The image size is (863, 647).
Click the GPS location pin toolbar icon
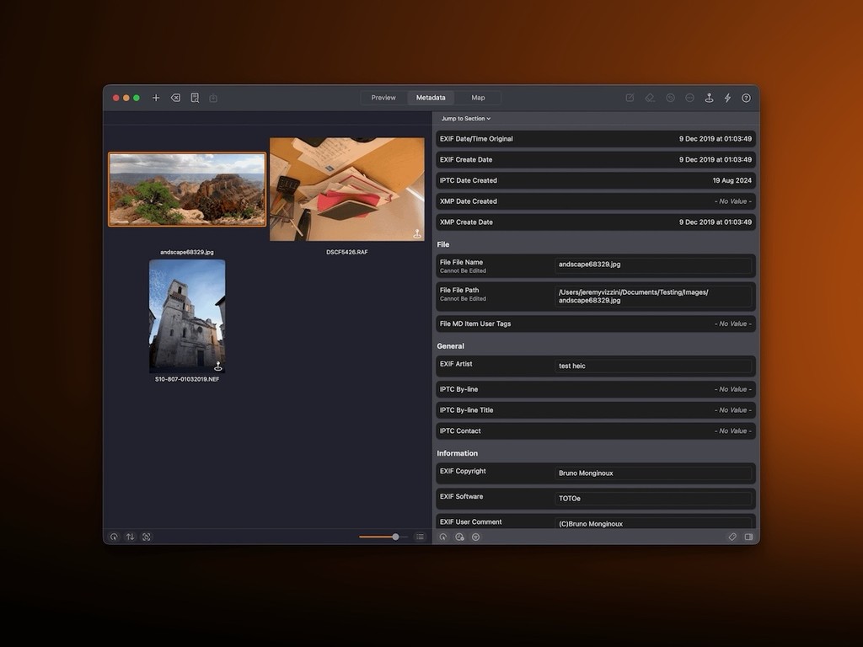[709, 98]
